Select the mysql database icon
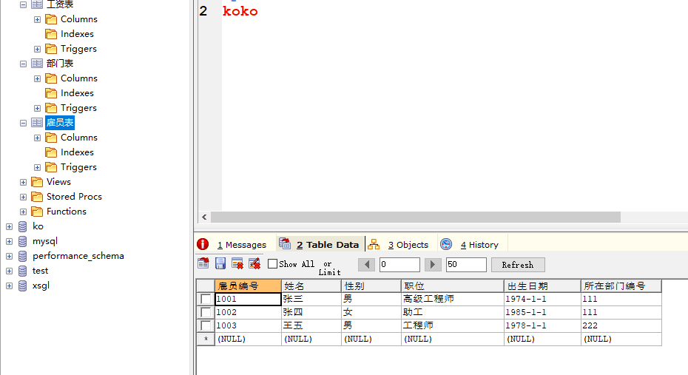 tap(22, 241)
